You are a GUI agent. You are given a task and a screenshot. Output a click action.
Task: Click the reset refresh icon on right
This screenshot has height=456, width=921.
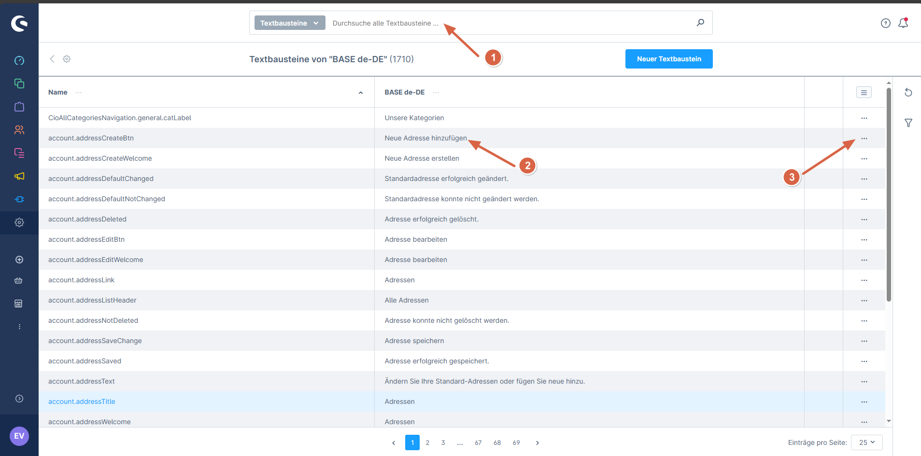point(908,92)
